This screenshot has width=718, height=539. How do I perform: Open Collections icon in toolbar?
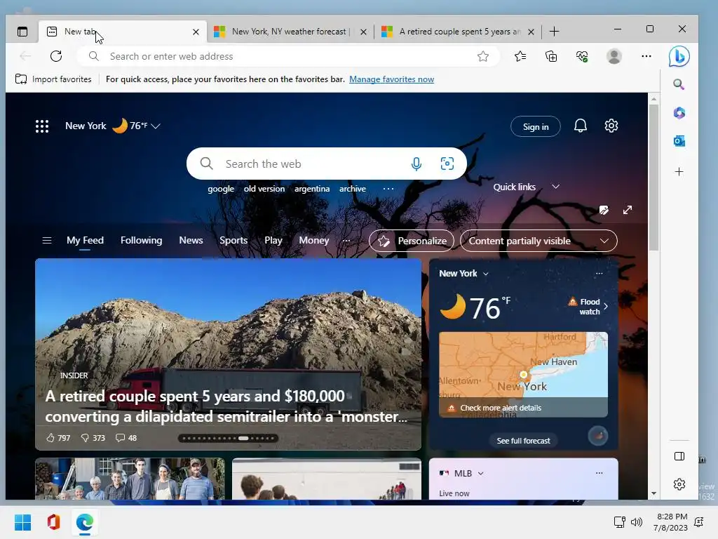(x=551, y=56)
